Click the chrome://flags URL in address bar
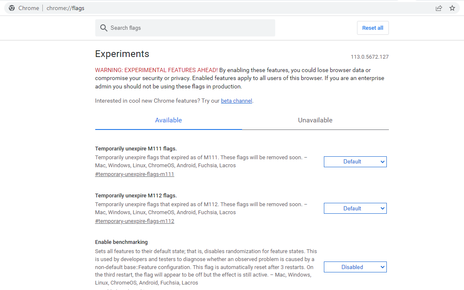 point(65,8)
